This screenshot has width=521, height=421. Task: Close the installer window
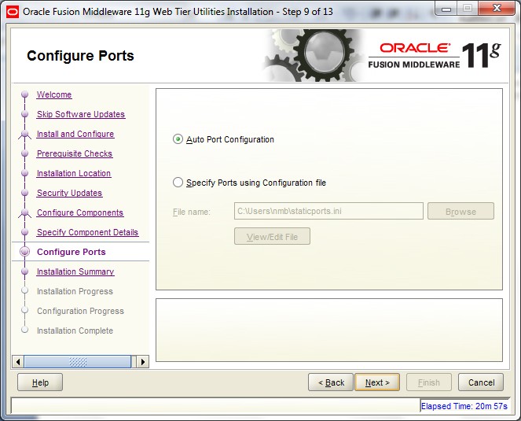click(497, 9)
